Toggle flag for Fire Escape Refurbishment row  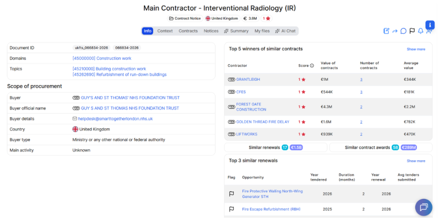[x=231, y=209]
